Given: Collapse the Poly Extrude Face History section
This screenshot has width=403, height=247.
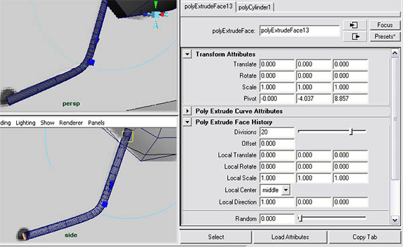Looking at the screenshot, I should 187,122.
